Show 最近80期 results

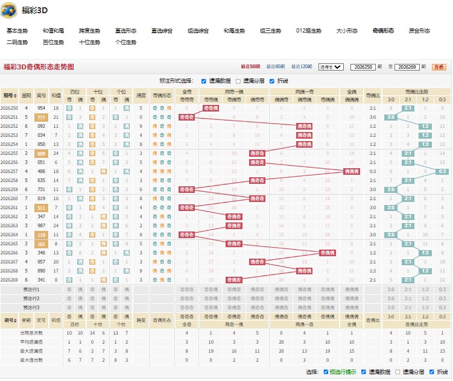coord(275,67)
